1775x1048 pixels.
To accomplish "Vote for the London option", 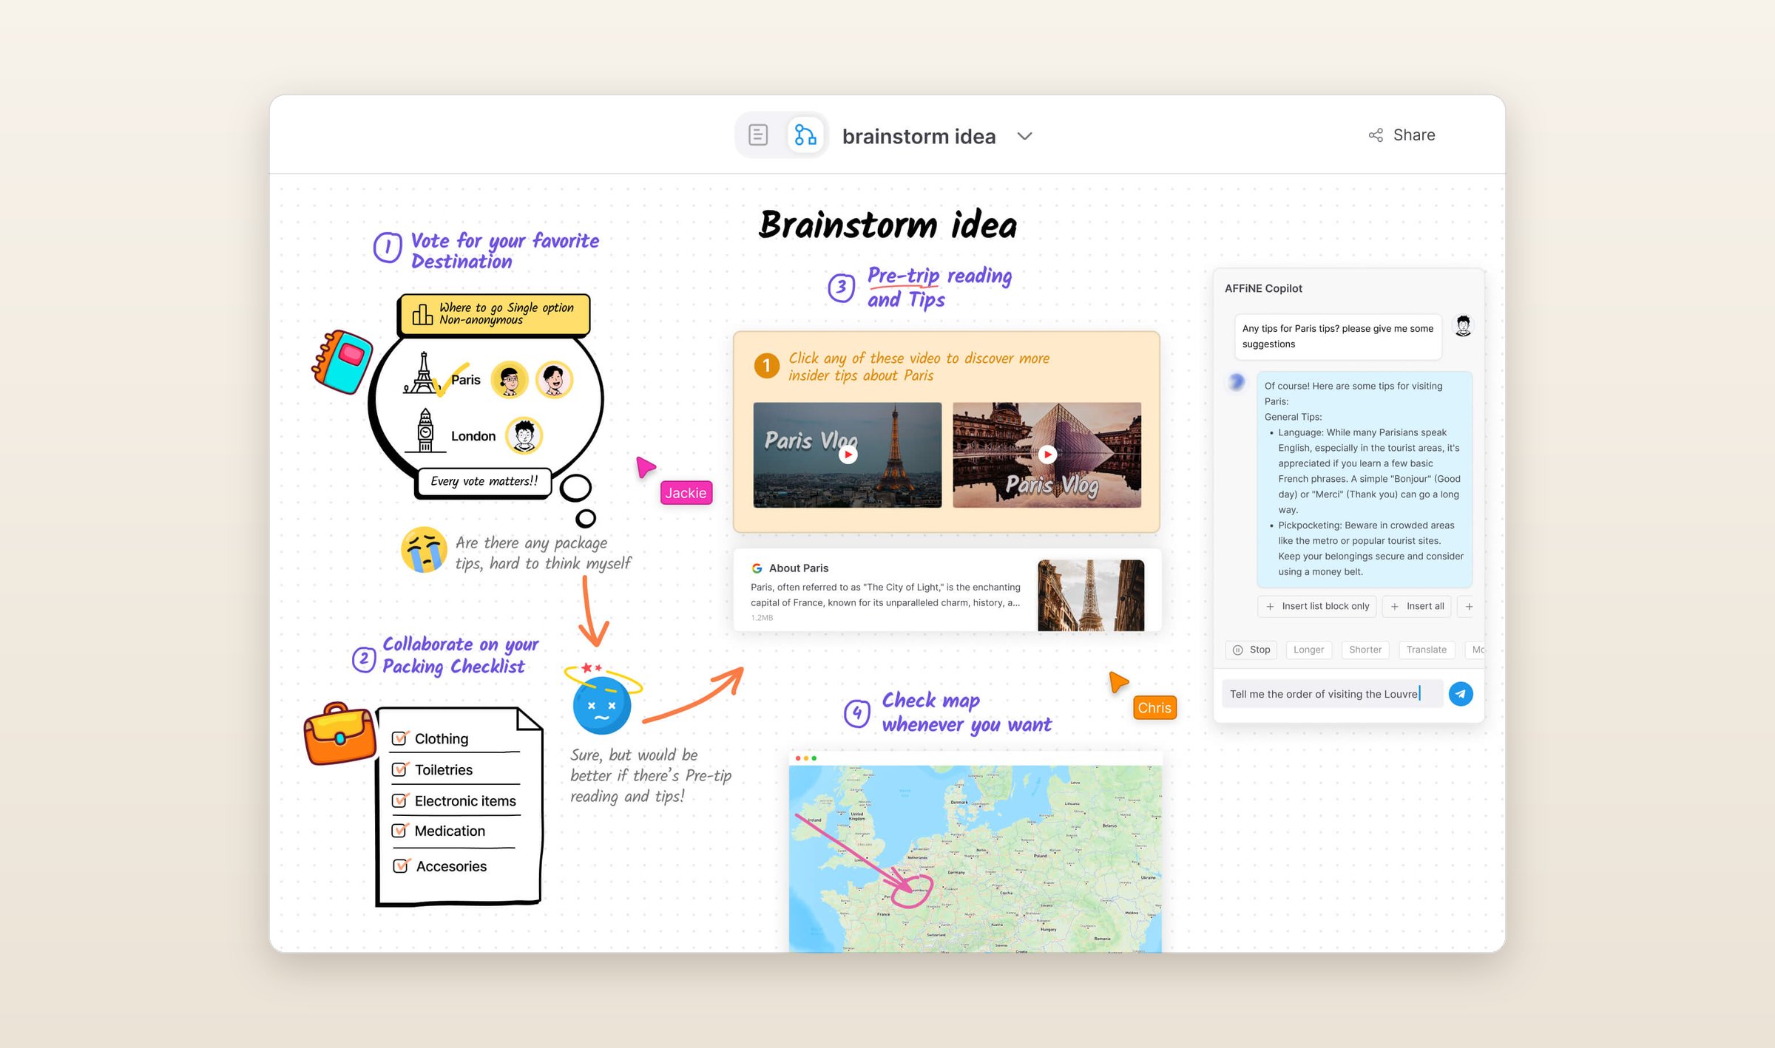I will [473, 436].
